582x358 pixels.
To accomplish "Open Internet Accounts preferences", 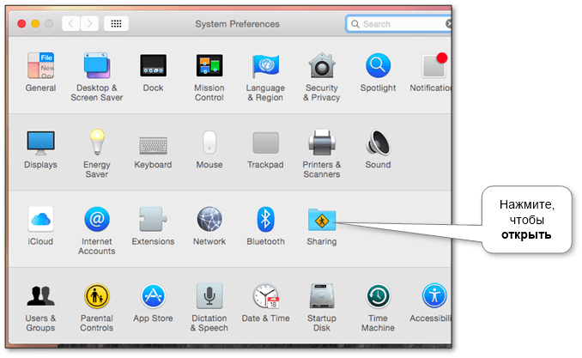I will click(96, 230).
